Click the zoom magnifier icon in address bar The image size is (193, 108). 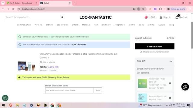pyautogui.click(x=139, y=9)
